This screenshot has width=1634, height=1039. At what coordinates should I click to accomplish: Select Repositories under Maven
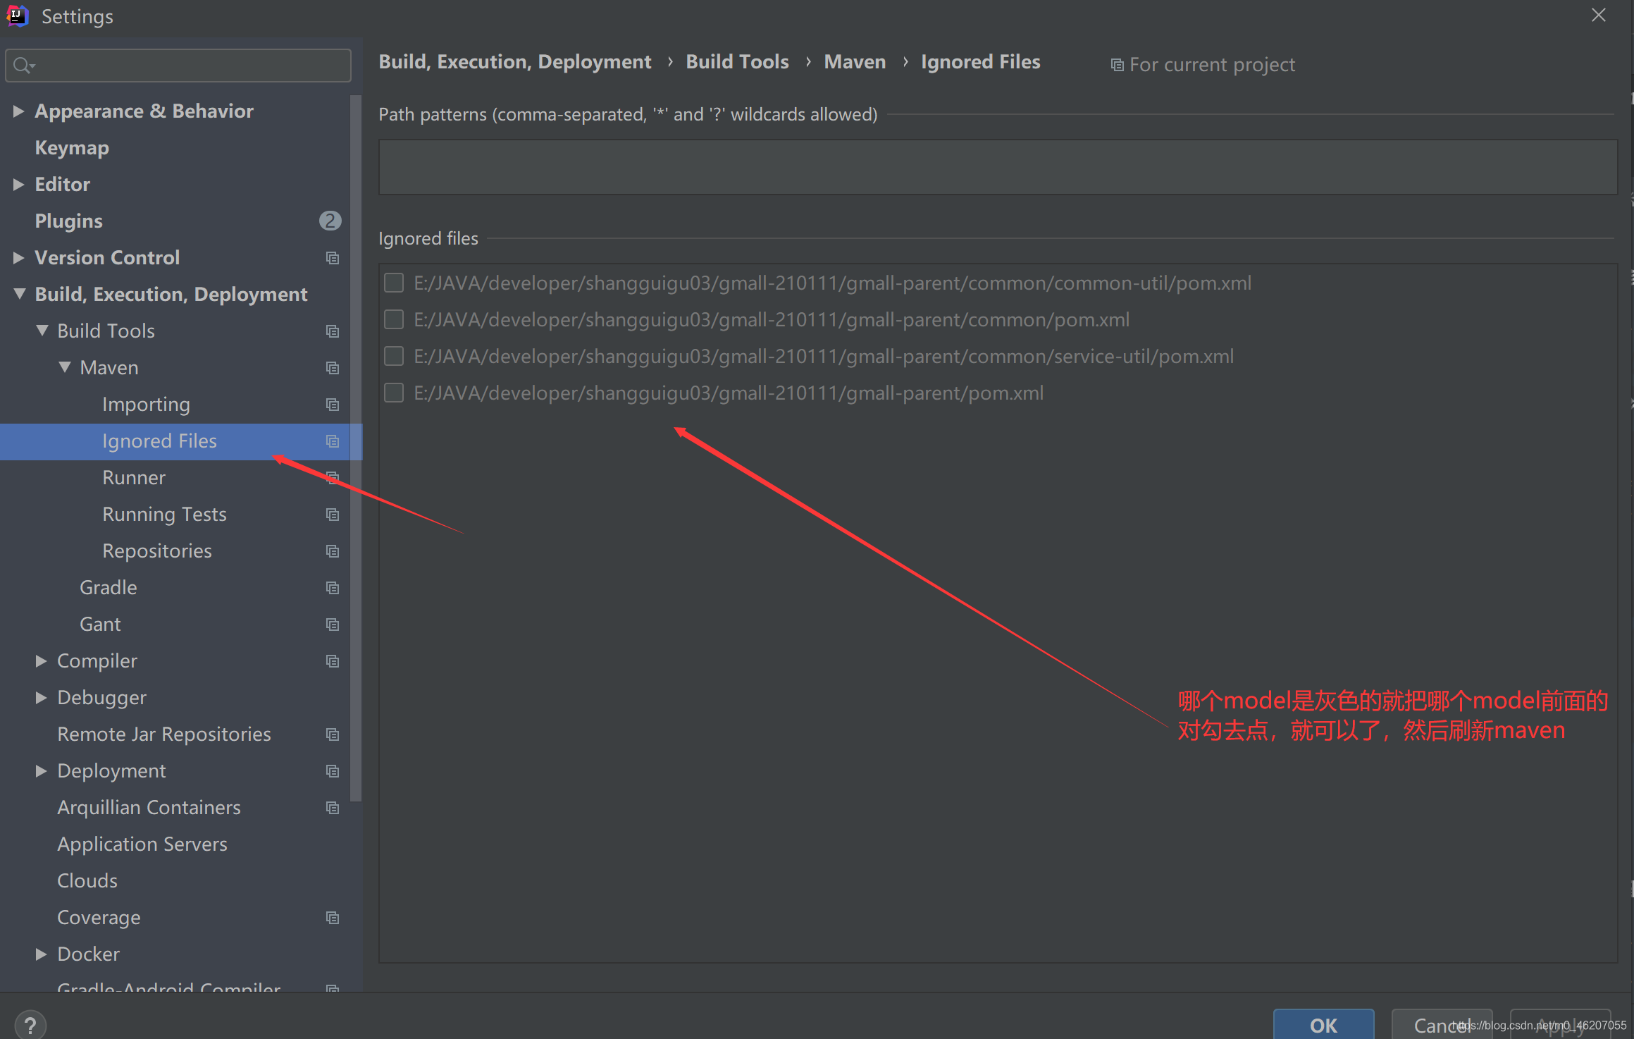[x=157, y=551]
